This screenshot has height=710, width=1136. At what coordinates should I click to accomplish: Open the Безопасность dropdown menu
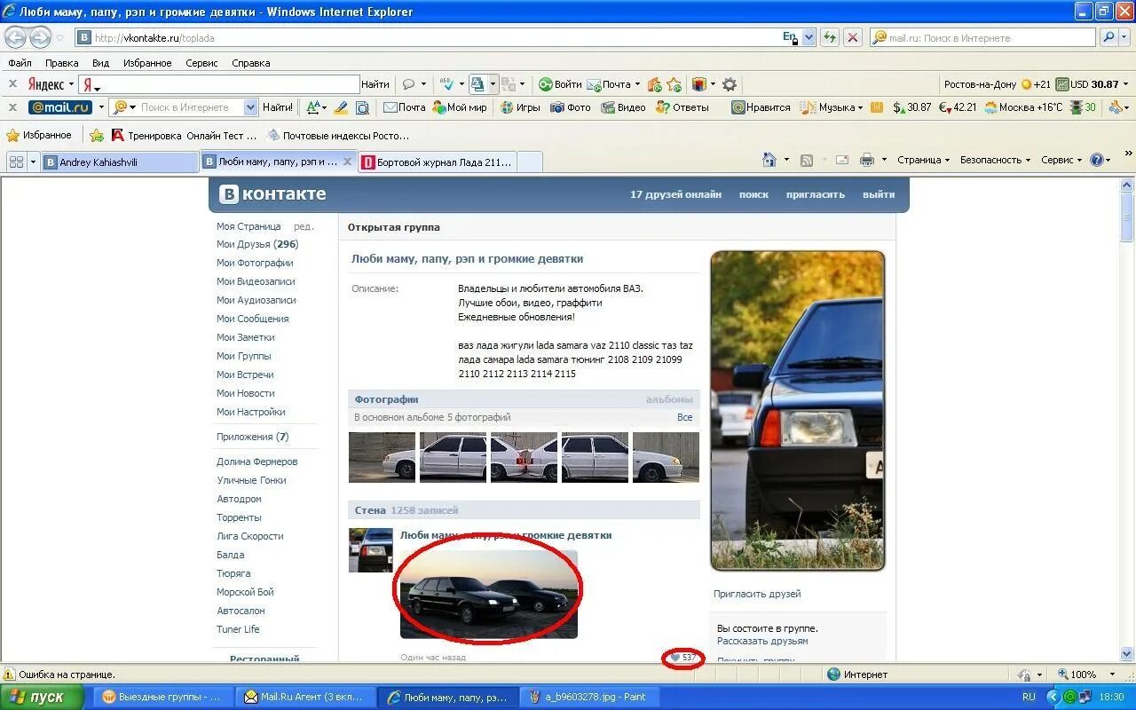(995, 160)
